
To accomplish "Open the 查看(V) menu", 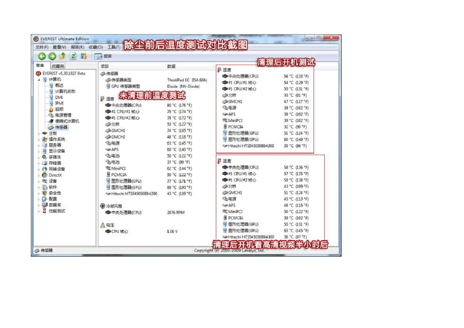I will point(59,47).
